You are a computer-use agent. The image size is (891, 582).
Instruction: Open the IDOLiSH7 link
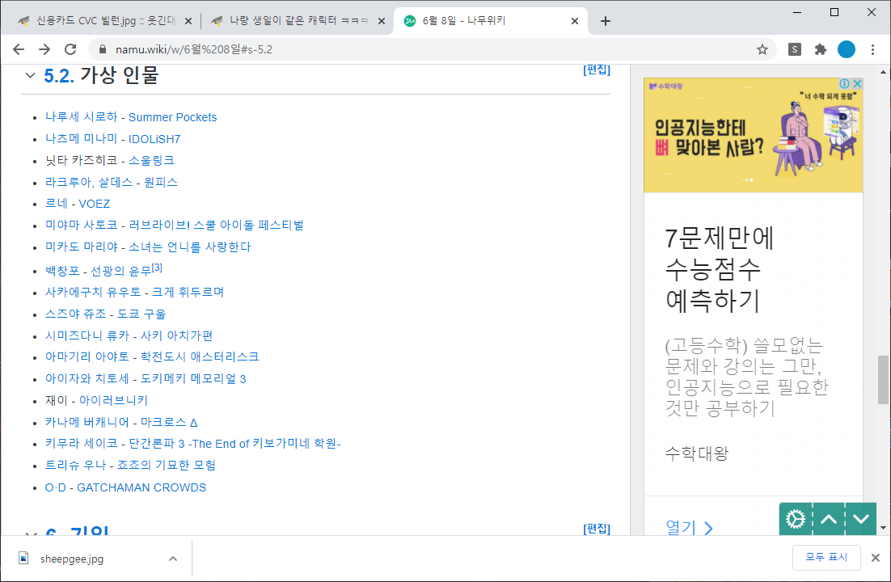tap(154, 139)
